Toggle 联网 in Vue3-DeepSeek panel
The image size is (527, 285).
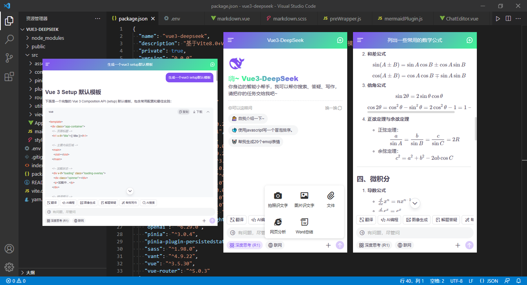pos(275,245)
